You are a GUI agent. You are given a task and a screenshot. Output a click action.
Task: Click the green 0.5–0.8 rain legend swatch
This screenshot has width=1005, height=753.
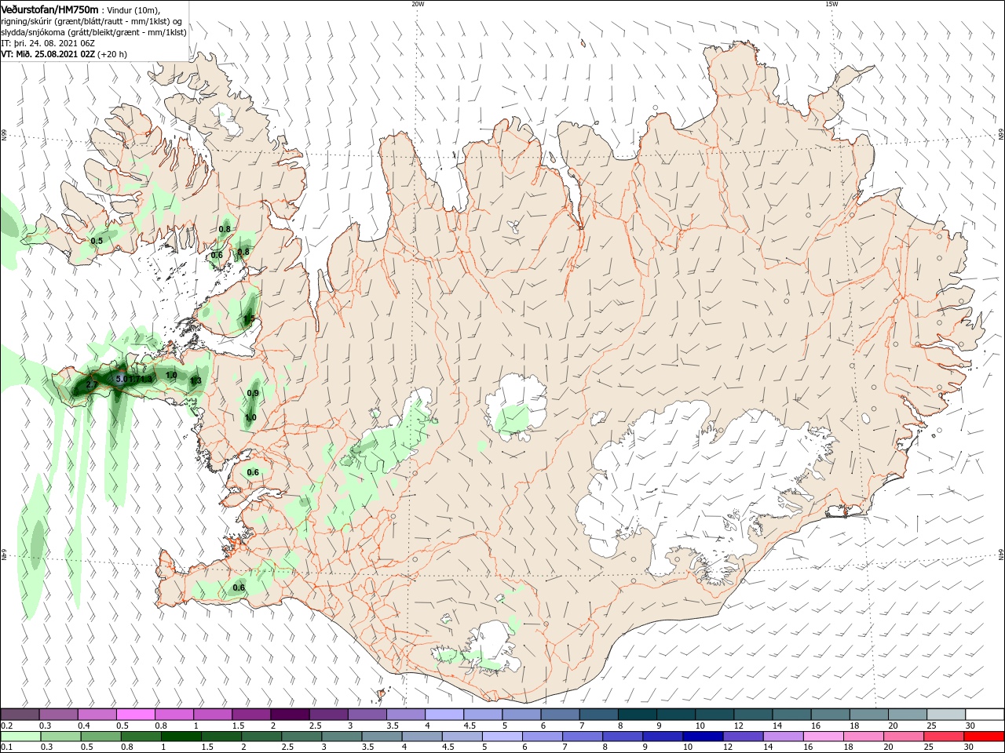(x=101, y=737)
